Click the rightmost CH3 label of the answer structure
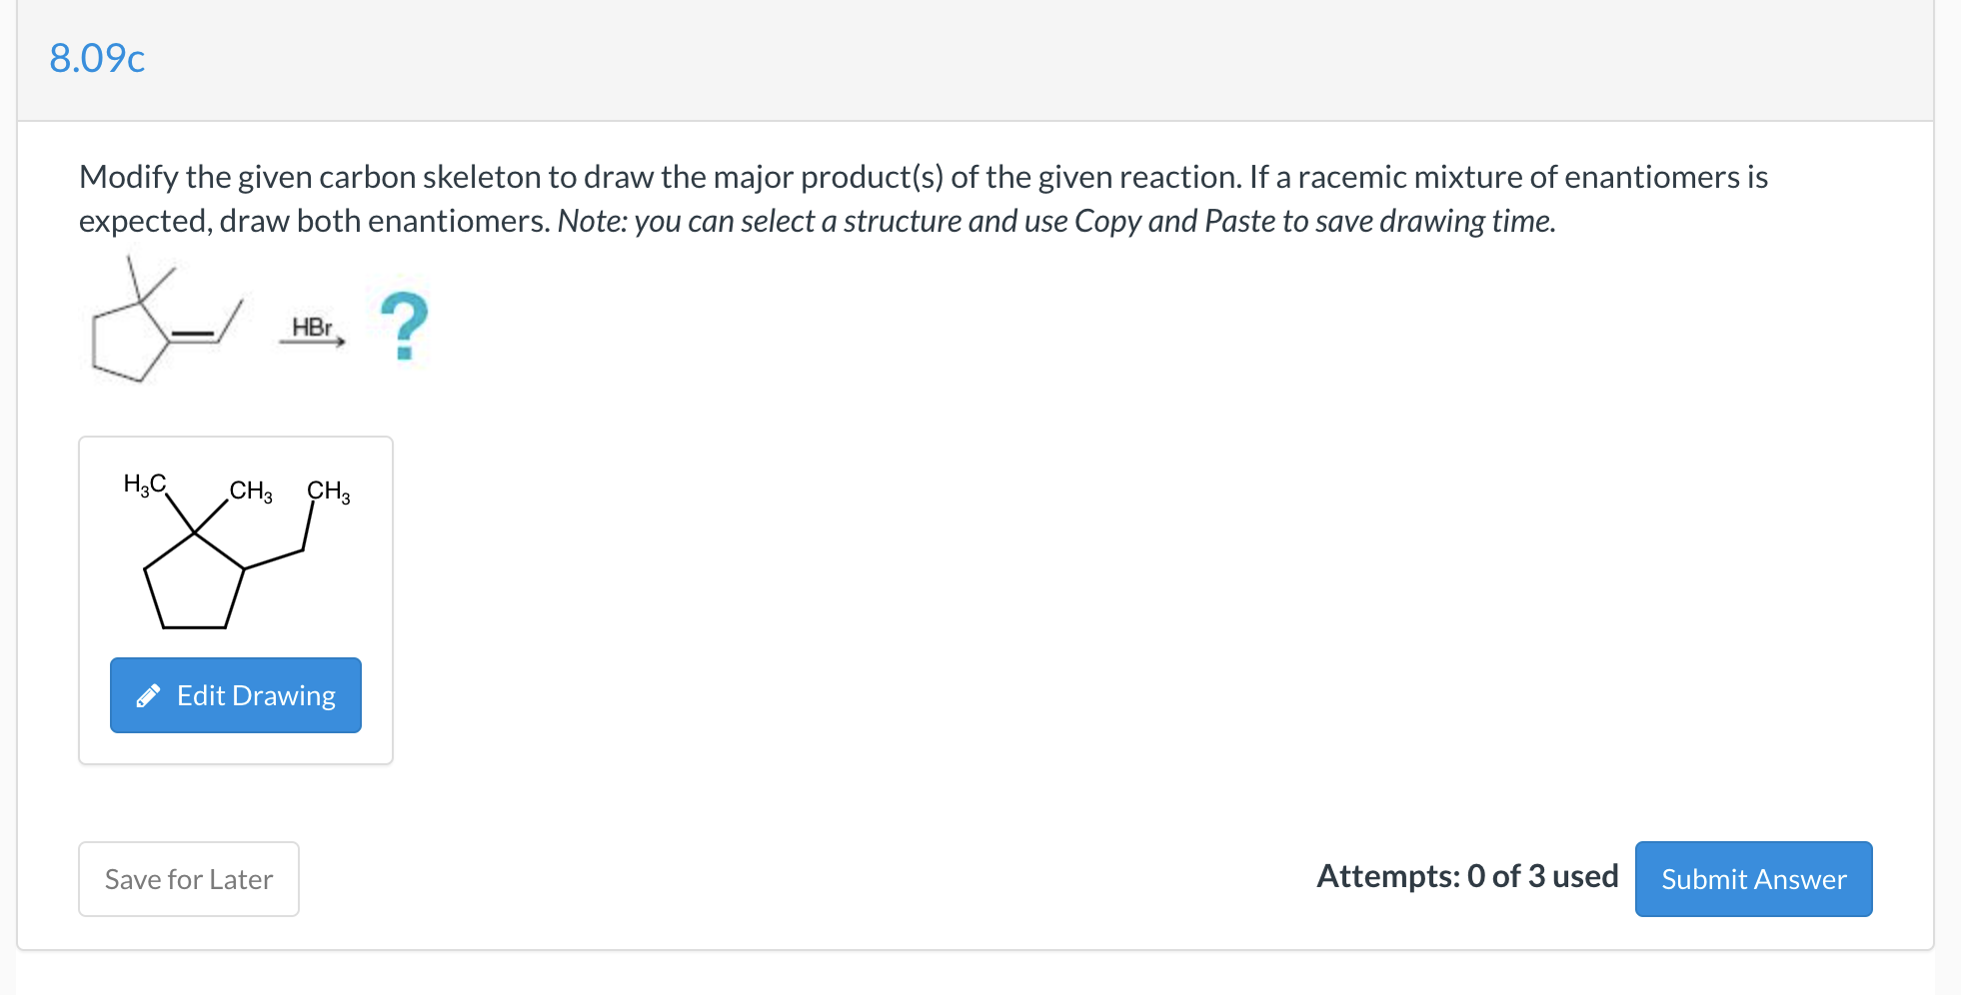The width and height of the screenshot is (1961, 995). coord(327,491)
